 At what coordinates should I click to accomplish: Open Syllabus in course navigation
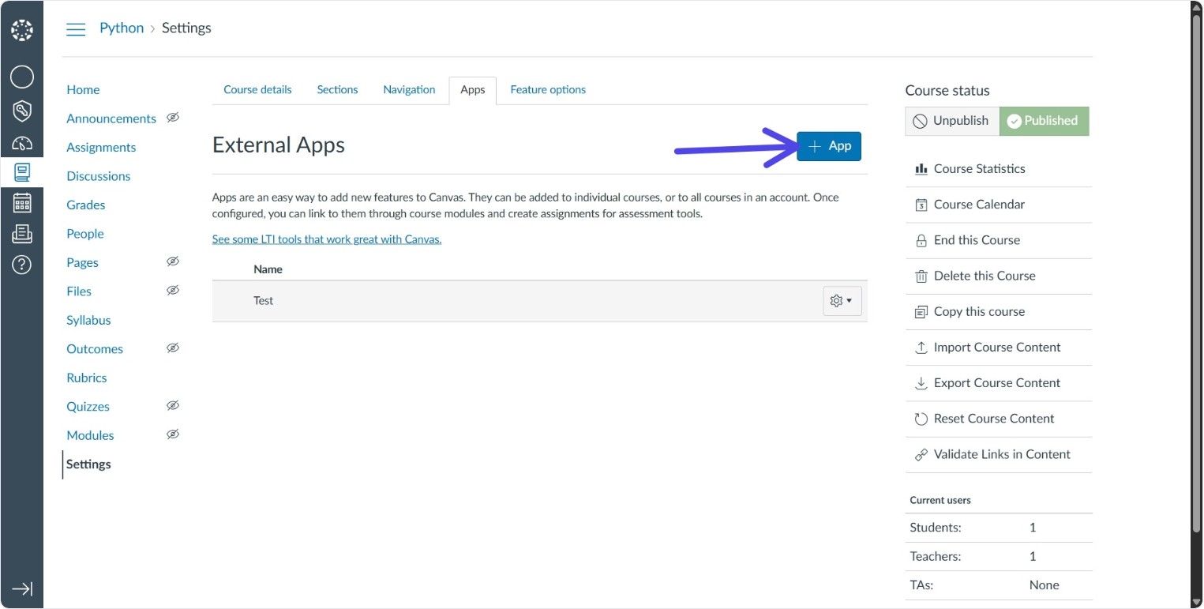[x=88, y=321]
